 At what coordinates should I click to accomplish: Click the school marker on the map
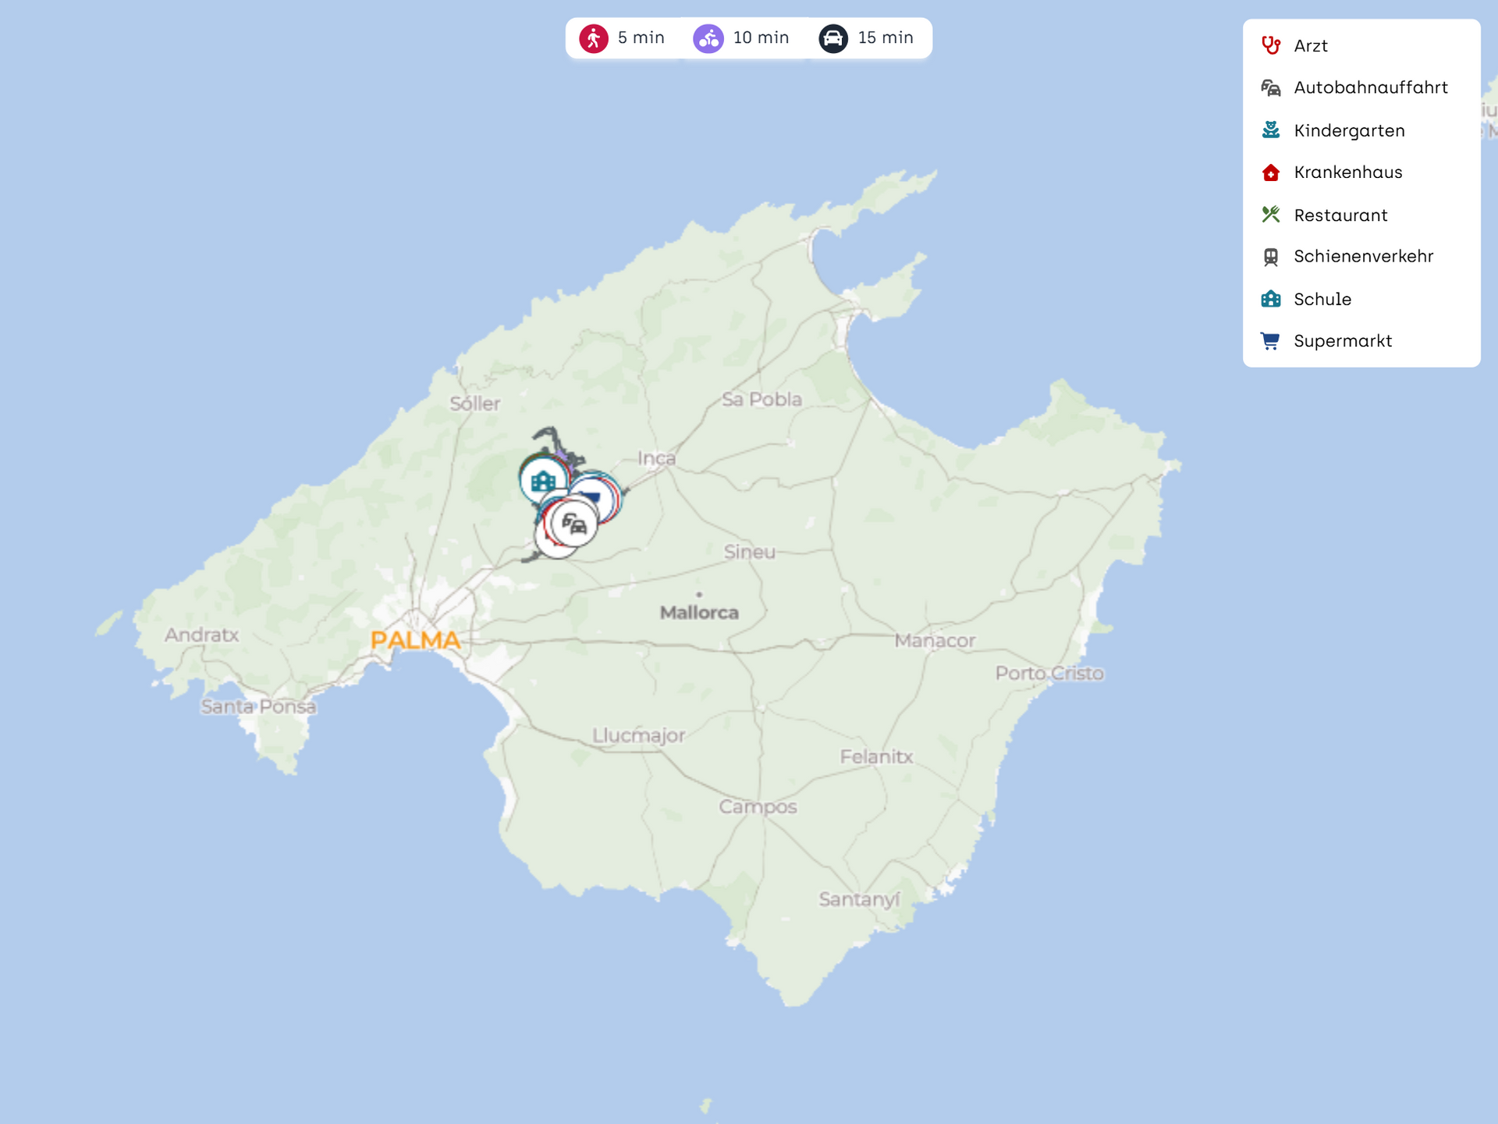(x=543, y=480)
